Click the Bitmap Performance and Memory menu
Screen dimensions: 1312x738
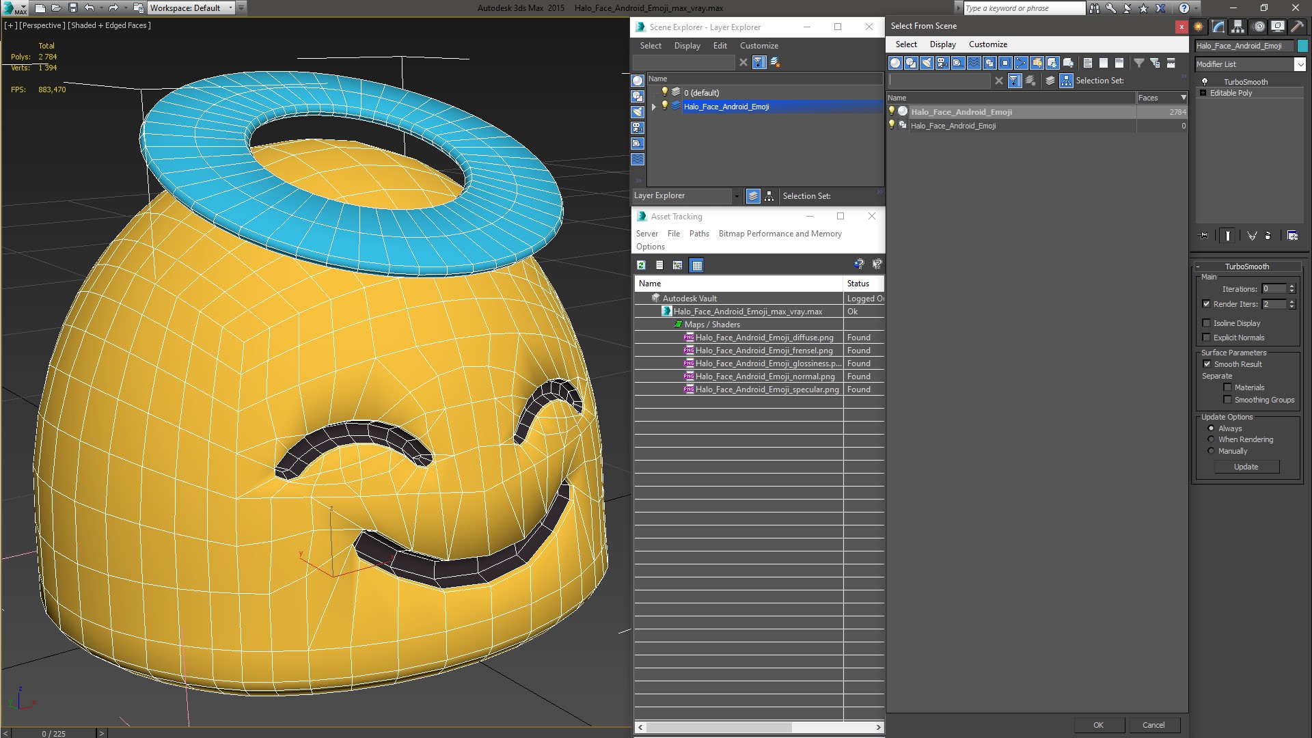pyautogui.click(x=780, y=234)
